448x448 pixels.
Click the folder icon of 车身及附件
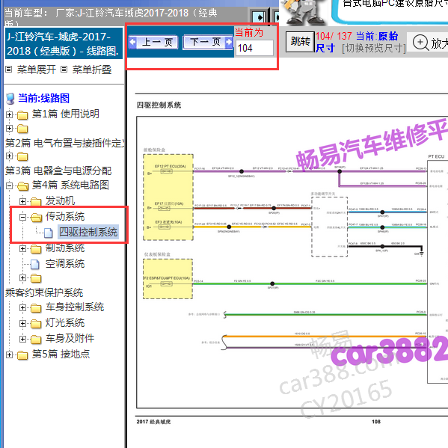tap(36, 340)
